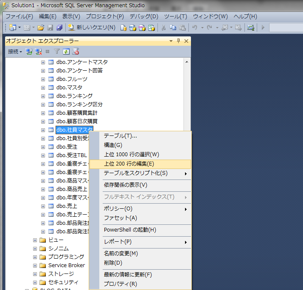The height and width of the screenshot is (290, 303).
Task: Open テーブルをスクリプト化(S) submenu
Action: pyautogui.click(x=140, y=173)
